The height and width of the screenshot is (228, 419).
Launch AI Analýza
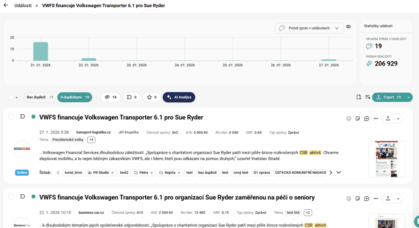(179, 97)
